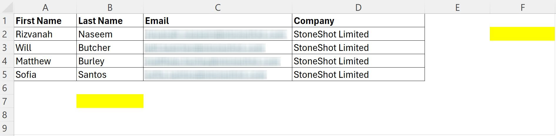Select row 9 header
Image resolution: width=556 pixels, height=136 pixels.
(5, 128)
